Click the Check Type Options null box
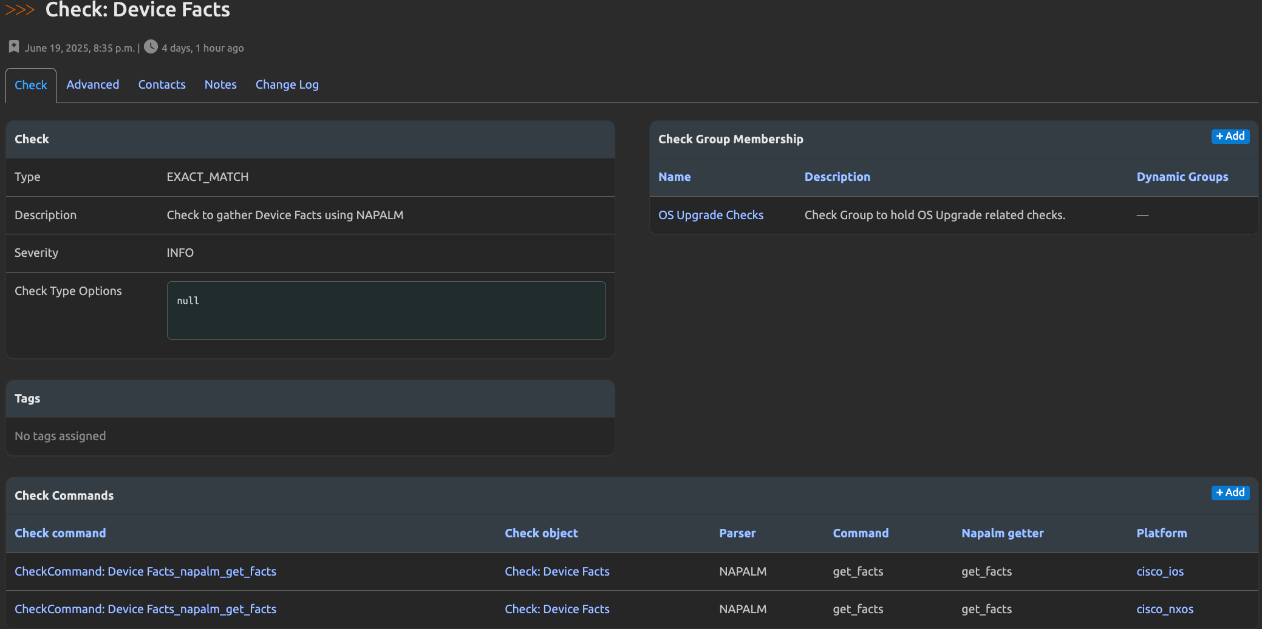1262x629 pixels. 386,311
